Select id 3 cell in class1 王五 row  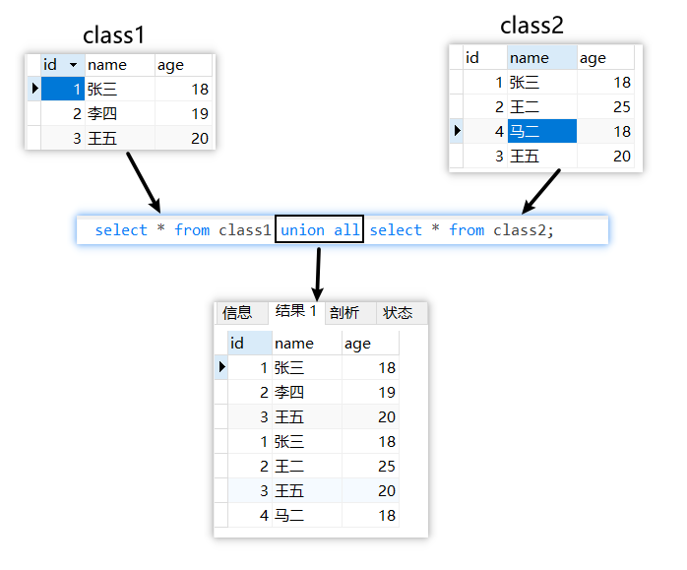coord(63,138)
